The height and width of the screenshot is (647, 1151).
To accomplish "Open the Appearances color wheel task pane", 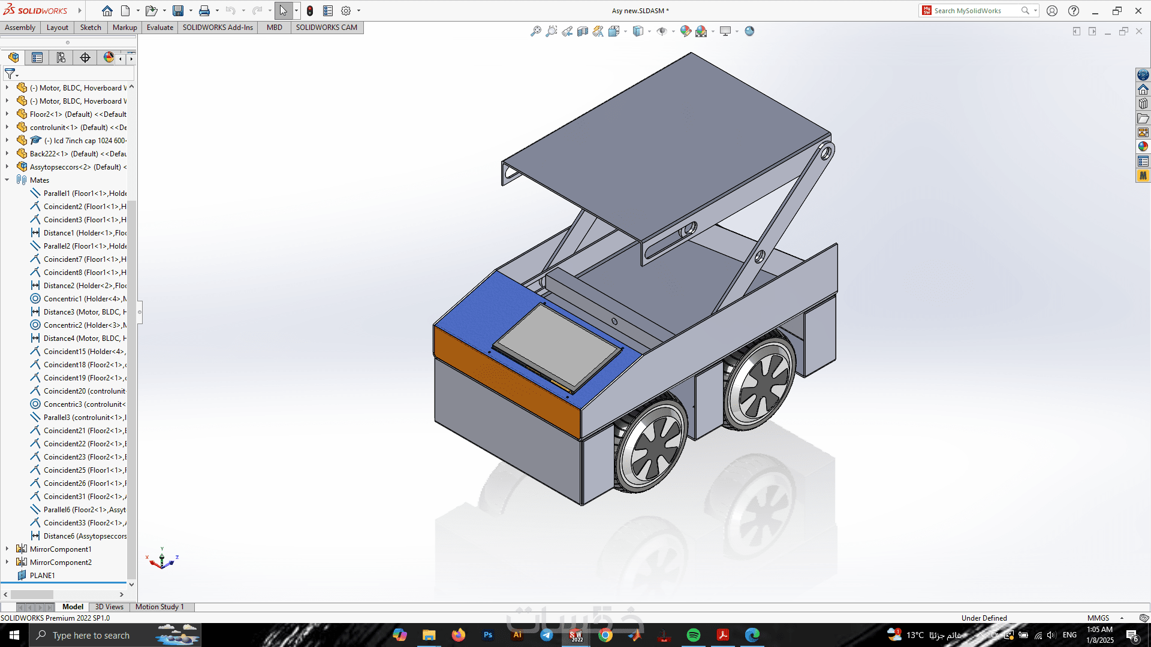I will coord(1143,147).
